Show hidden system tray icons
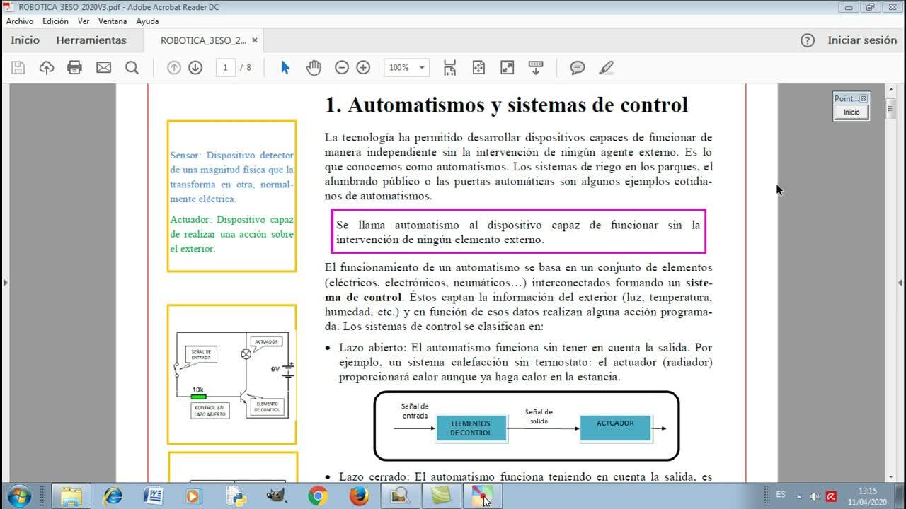This screenshot has width=906, height=509. (799, 496)
